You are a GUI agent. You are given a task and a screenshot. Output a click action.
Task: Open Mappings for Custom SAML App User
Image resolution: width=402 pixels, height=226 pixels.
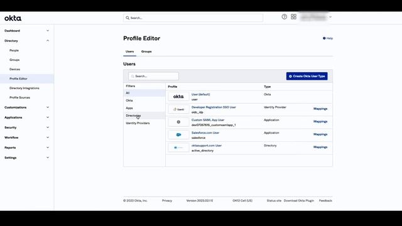(320, 121)
